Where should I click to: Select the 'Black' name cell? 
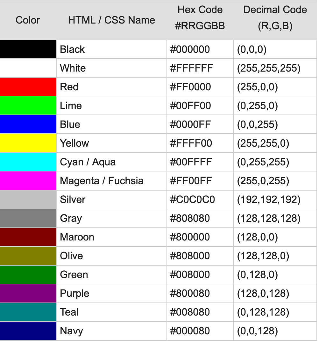pyautogui.click(x=111, y=49)
